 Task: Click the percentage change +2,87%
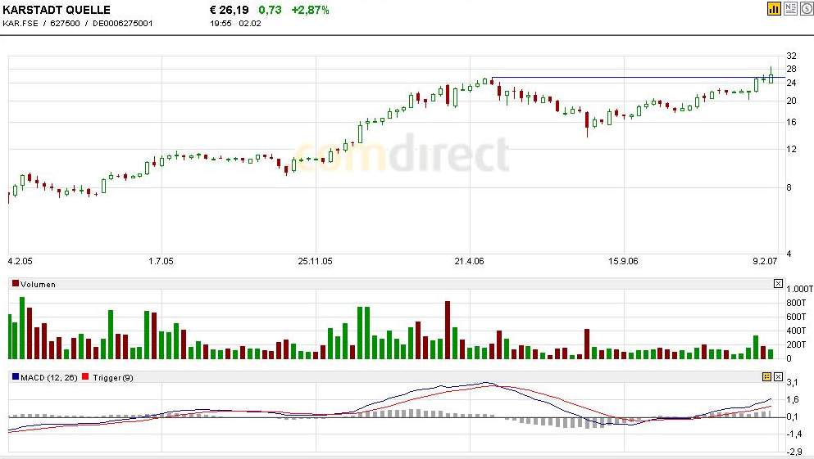click(x=310, y=10)
